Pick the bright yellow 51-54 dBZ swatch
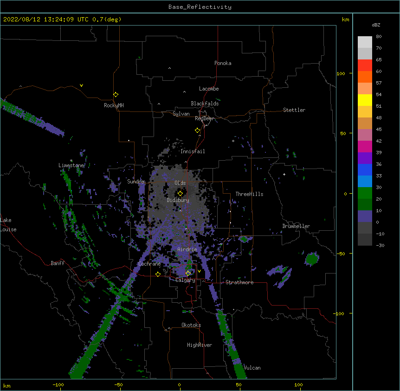The image size is (400, 391). click(365, 100)
